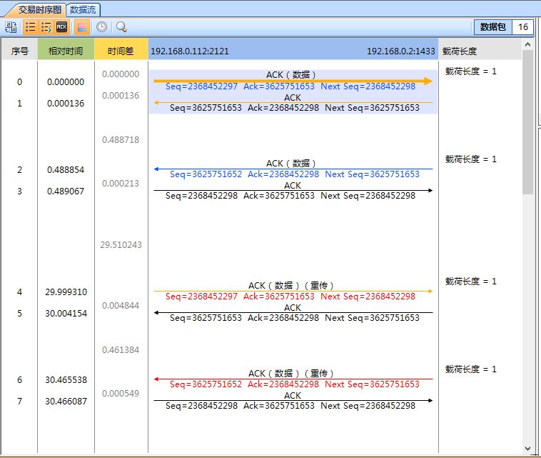The image size is (541, 458).
Task: Toggle the list with green arrow icon
Action: [x=46, y=27]
